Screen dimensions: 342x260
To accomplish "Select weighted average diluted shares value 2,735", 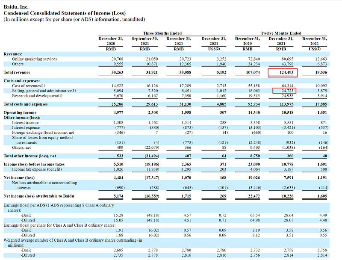I will coord(118,255).
